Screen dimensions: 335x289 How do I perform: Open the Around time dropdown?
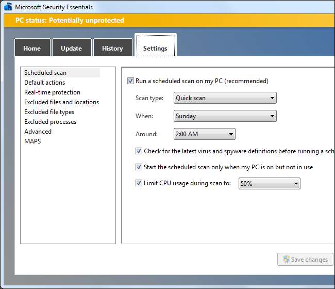click(204, 134)
